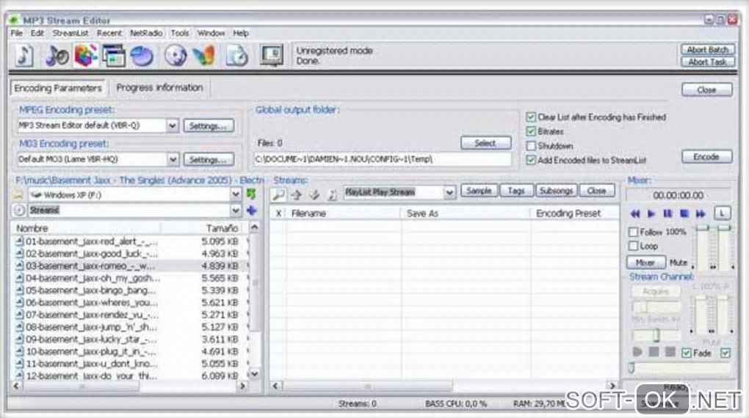Click the magnifier icon in Streams toolbar
The image size is (749, 418).
[278, 194]
